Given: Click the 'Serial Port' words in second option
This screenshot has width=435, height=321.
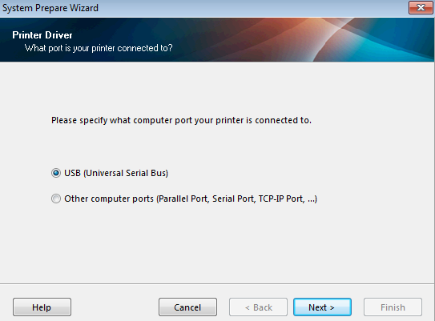Looking at the screenshot, I should (x=233, y=199).
